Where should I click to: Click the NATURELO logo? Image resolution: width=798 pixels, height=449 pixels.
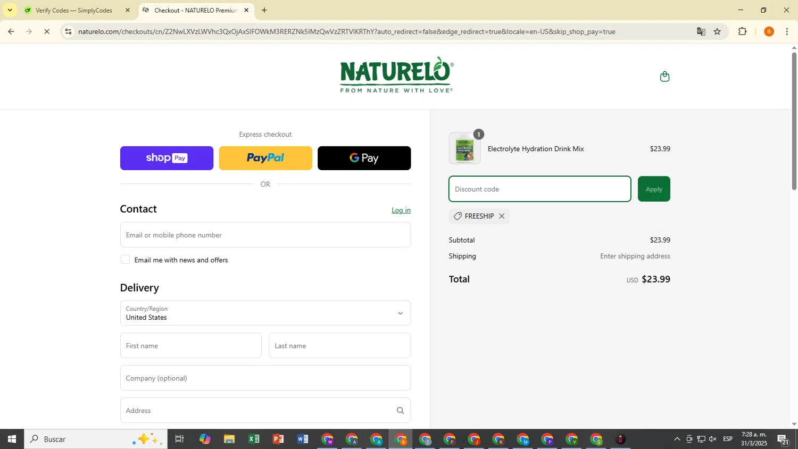397,75
